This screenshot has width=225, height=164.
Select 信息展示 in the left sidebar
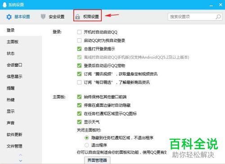(x=21, y=77)
